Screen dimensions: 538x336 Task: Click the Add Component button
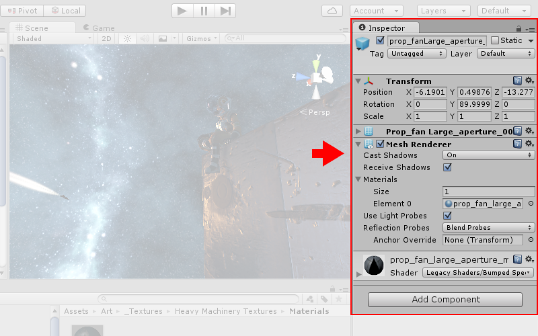point(445,300)
